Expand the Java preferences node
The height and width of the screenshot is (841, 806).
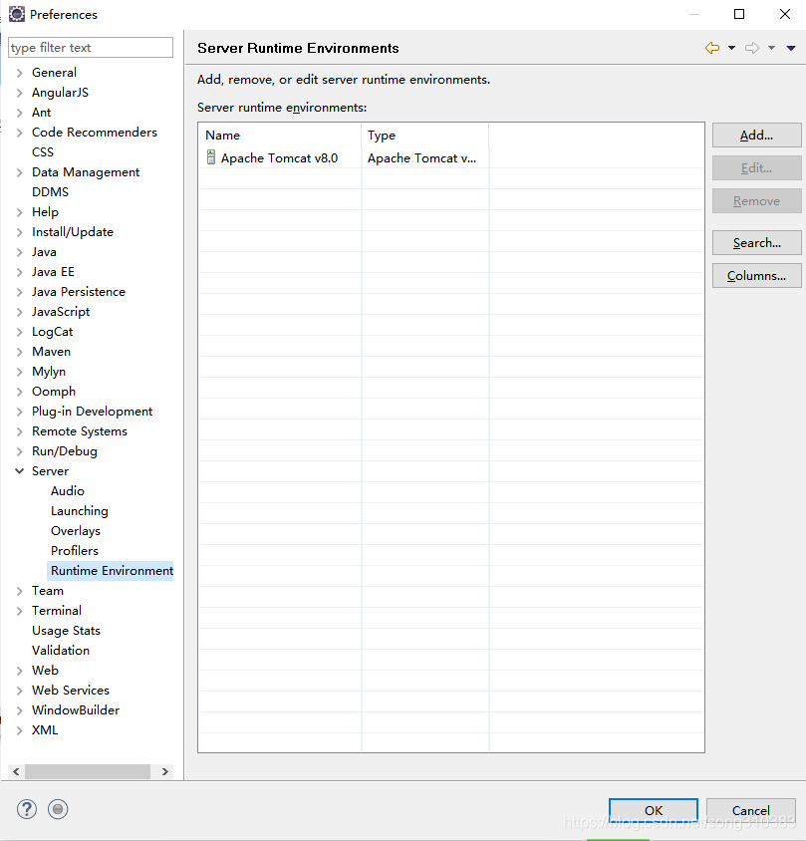(x=19, y=252)
